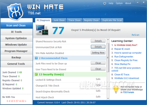The width and height of the screenshot is (147, 105).
Task: Select the Host Hijack Check row
Action: pyautogui.click(x=70, y=97)
